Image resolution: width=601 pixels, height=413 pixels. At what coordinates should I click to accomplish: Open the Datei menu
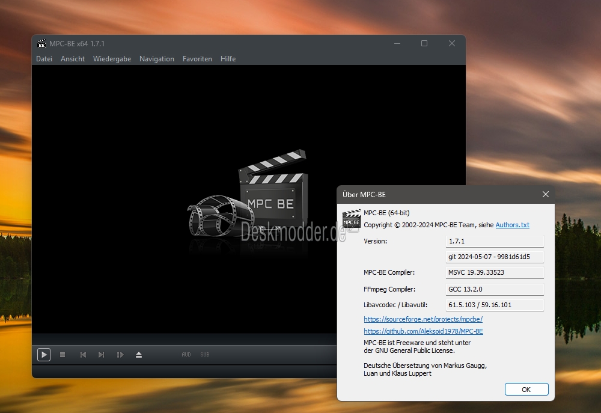point(44,59)
